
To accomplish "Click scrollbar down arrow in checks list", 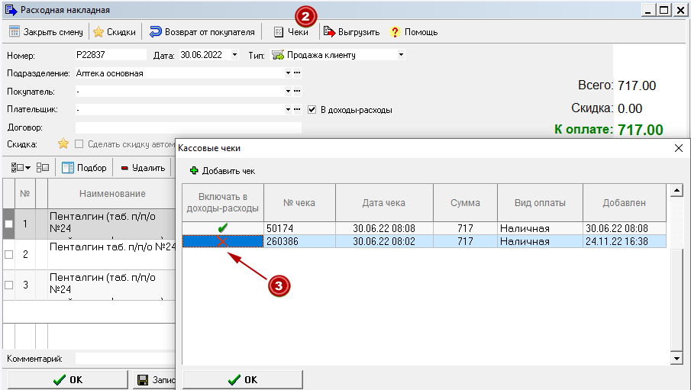I will tap(676, 358).
